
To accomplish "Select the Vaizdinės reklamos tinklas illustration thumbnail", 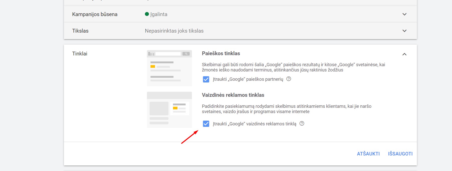I will [169, 110].
